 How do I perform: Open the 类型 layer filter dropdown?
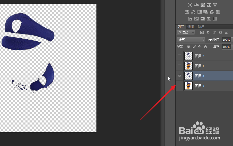[x=186, y=32]
